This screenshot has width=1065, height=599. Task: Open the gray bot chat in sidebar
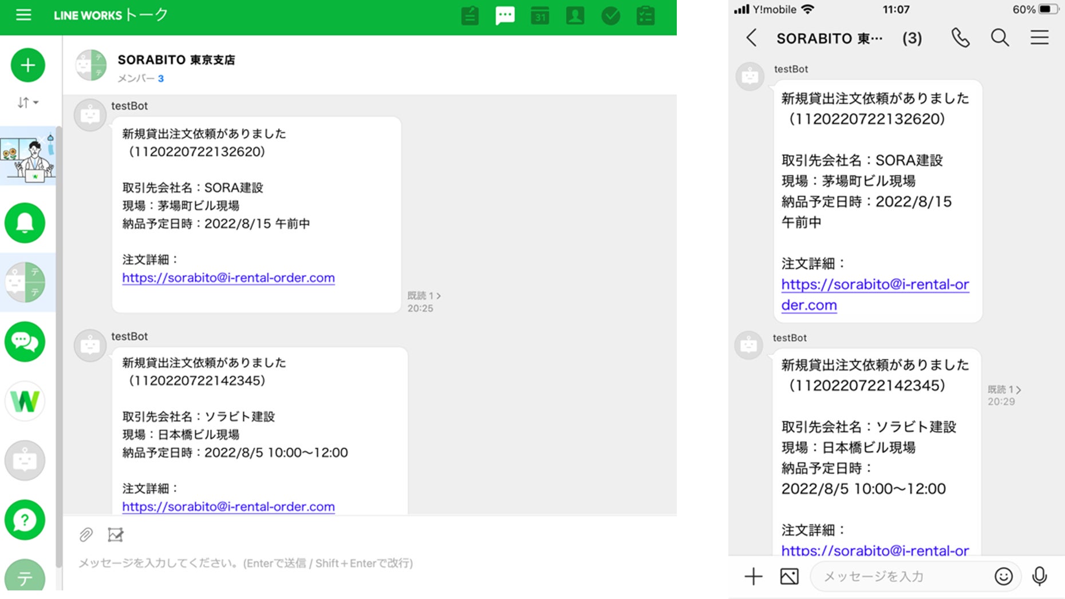pos(25,461)
